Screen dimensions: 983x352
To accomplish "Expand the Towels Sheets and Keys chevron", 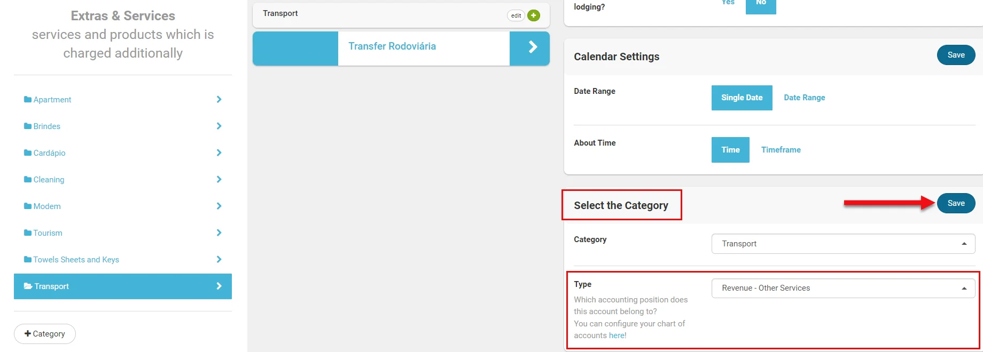I will (x=219, y=260).
